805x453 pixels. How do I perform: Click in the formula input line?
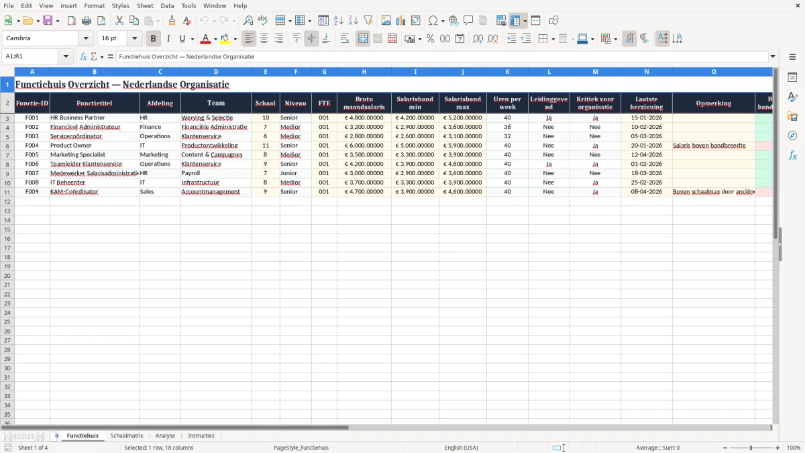pos(441,56)
